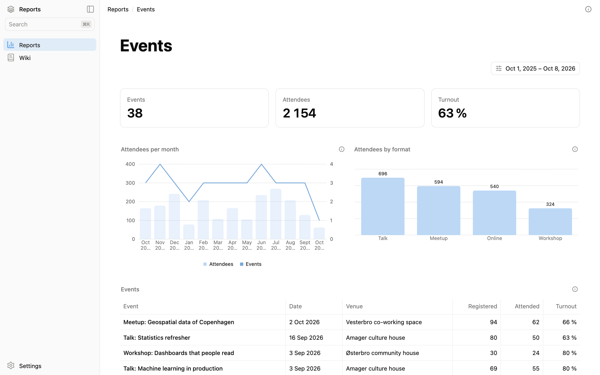Click the Settings gear icon
The height and width of the screenshot is (375, 600).
(x=11, y=366)
